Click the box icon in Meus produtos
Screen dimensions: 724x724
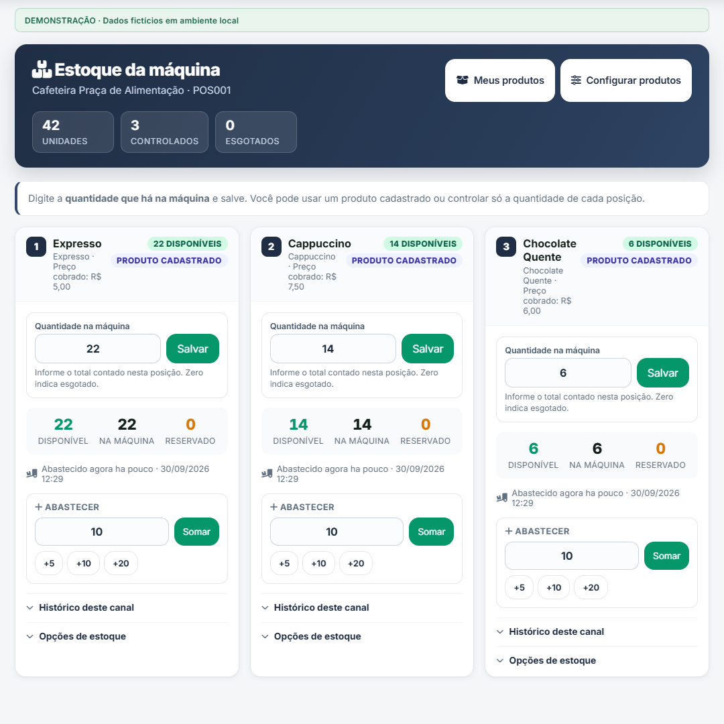coord(462,80)
